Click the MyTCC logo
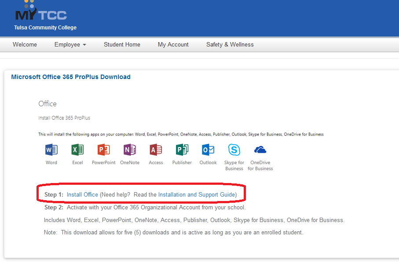Viewport: 399px width, 262px height. point(41,11)
